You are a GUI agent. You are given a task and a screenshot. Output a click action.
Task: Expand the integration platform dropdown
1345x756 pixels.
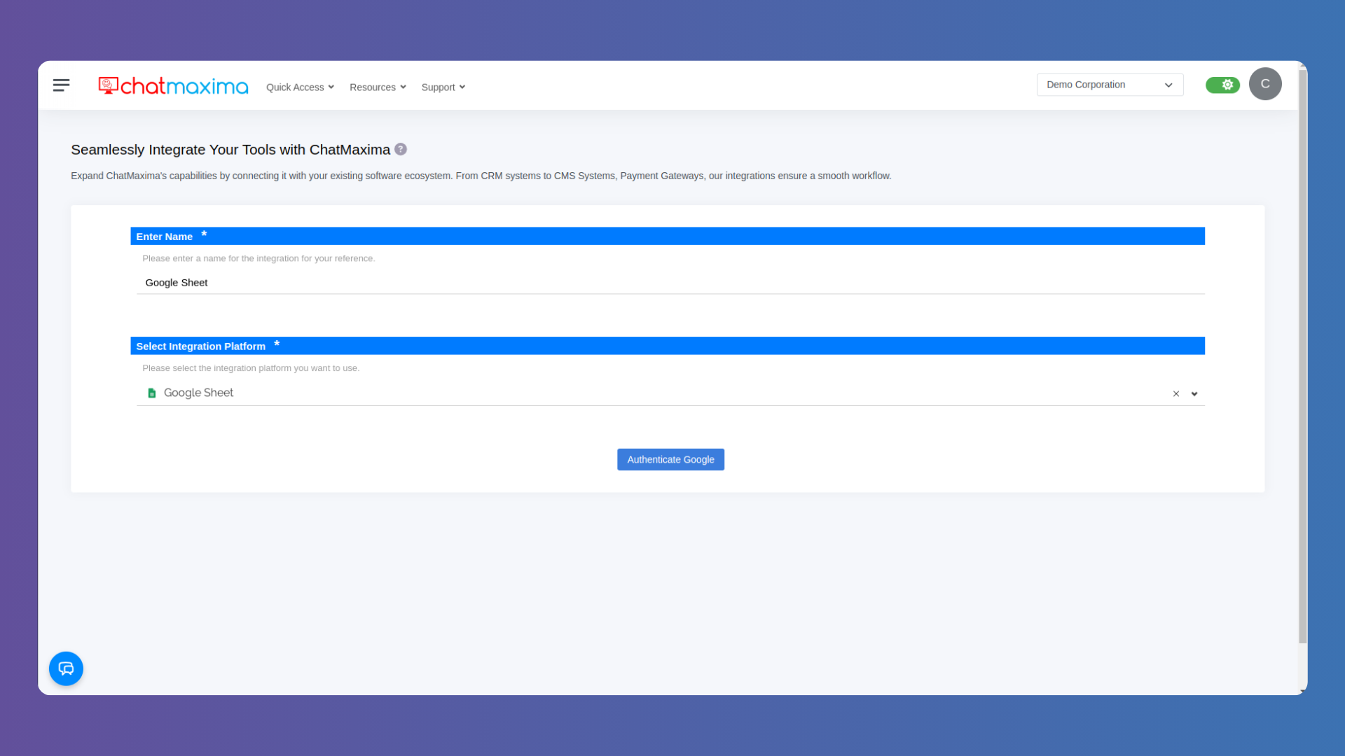click(1194, 393)
